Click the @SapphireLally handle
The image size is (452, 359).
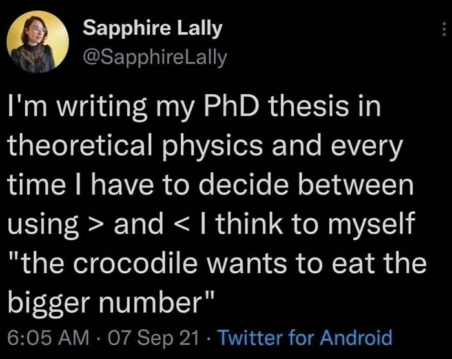tap(156, 58)
